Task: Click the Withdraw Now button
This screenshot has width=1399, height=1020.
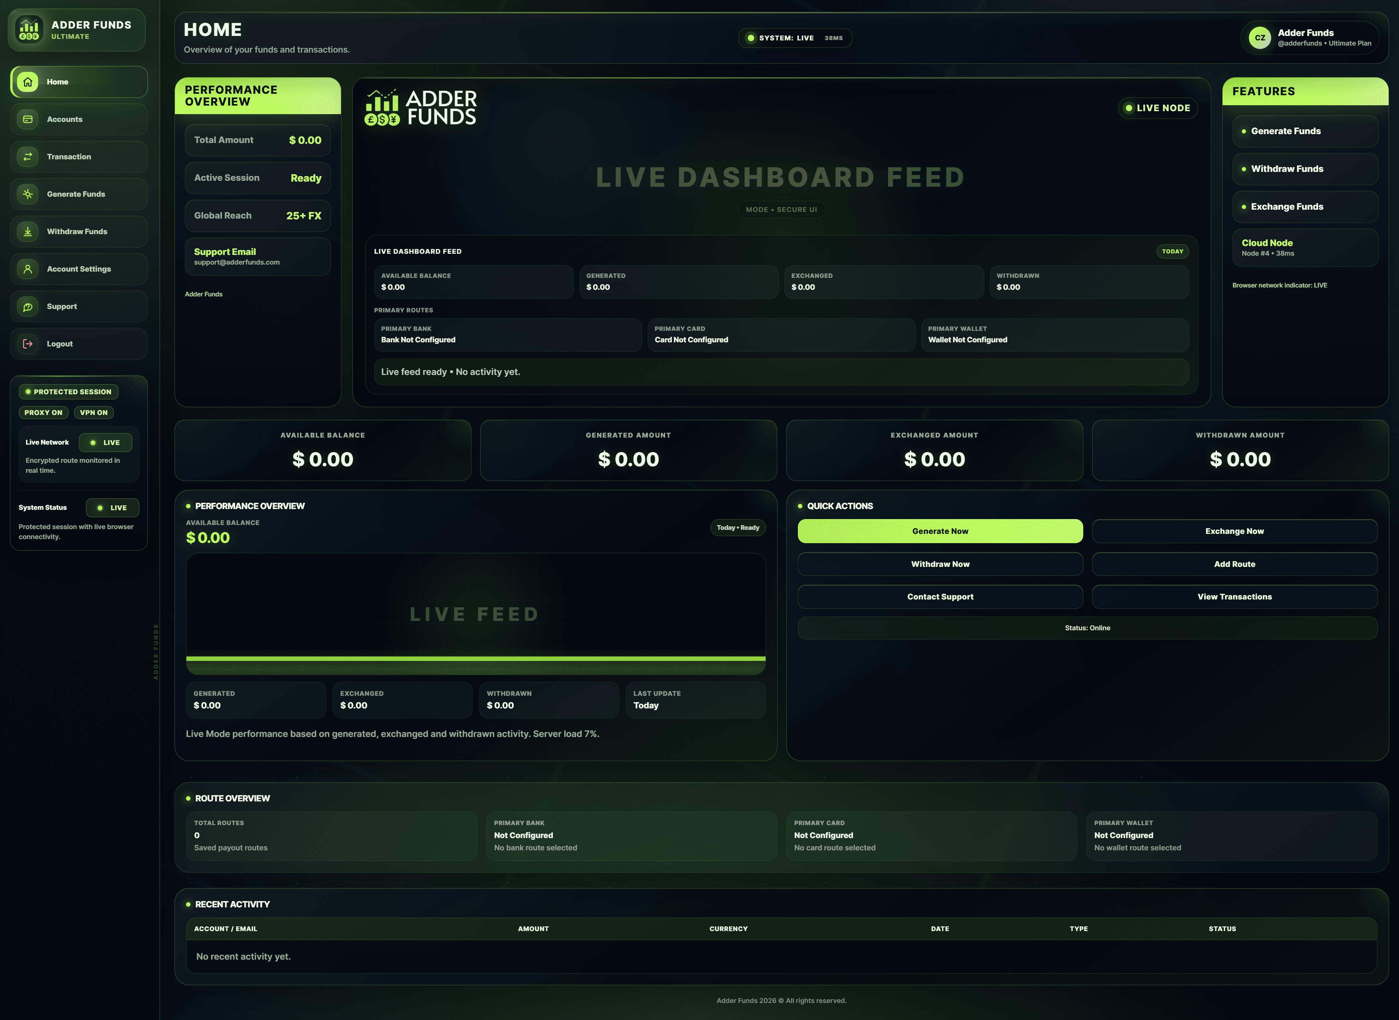Action: (x=940, y=564)
